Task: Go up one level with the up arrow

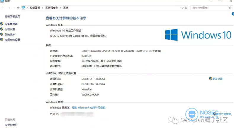Action: (18, 8)
